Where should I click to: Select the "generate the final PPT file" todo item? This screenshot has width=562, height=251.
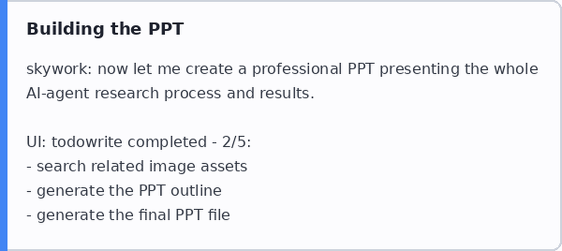click(x=133, y=215)
